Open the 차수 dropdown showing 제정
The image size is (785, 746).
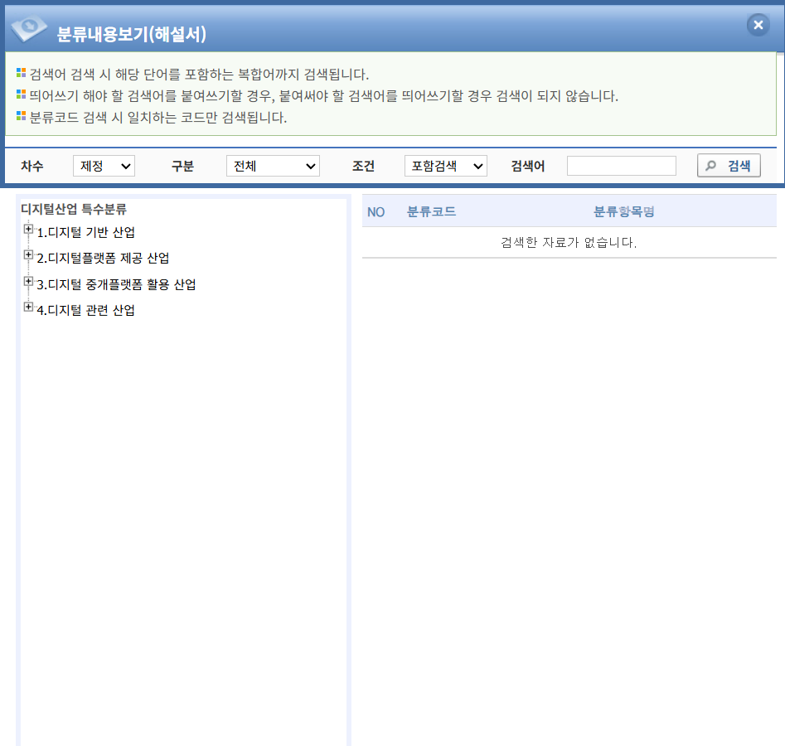[x=104, y=166]
